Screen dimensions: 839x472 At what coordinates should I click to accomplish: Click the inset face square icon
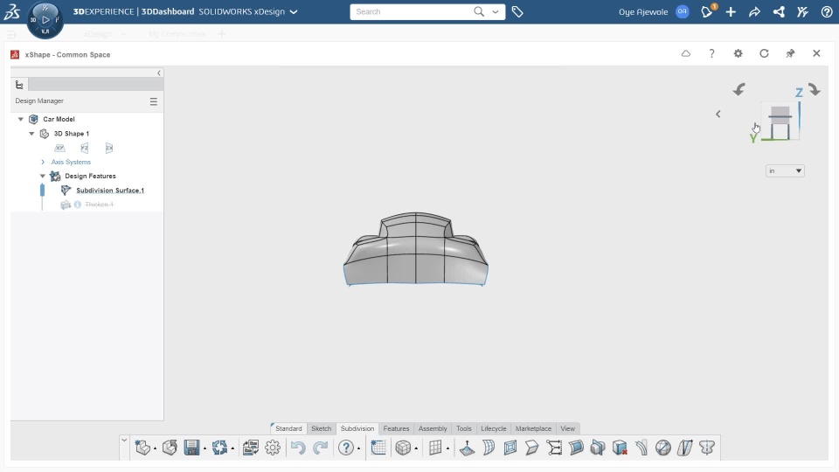click(510, 448)
